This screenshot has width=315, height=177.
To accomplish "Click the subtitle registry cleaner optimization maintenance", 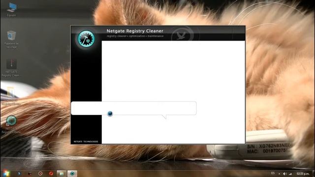I will pyautogui.click(x=135, y=36).
